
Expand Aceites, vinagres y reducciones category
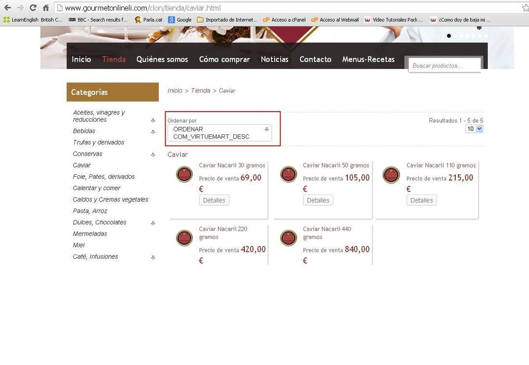click(153, 121)
